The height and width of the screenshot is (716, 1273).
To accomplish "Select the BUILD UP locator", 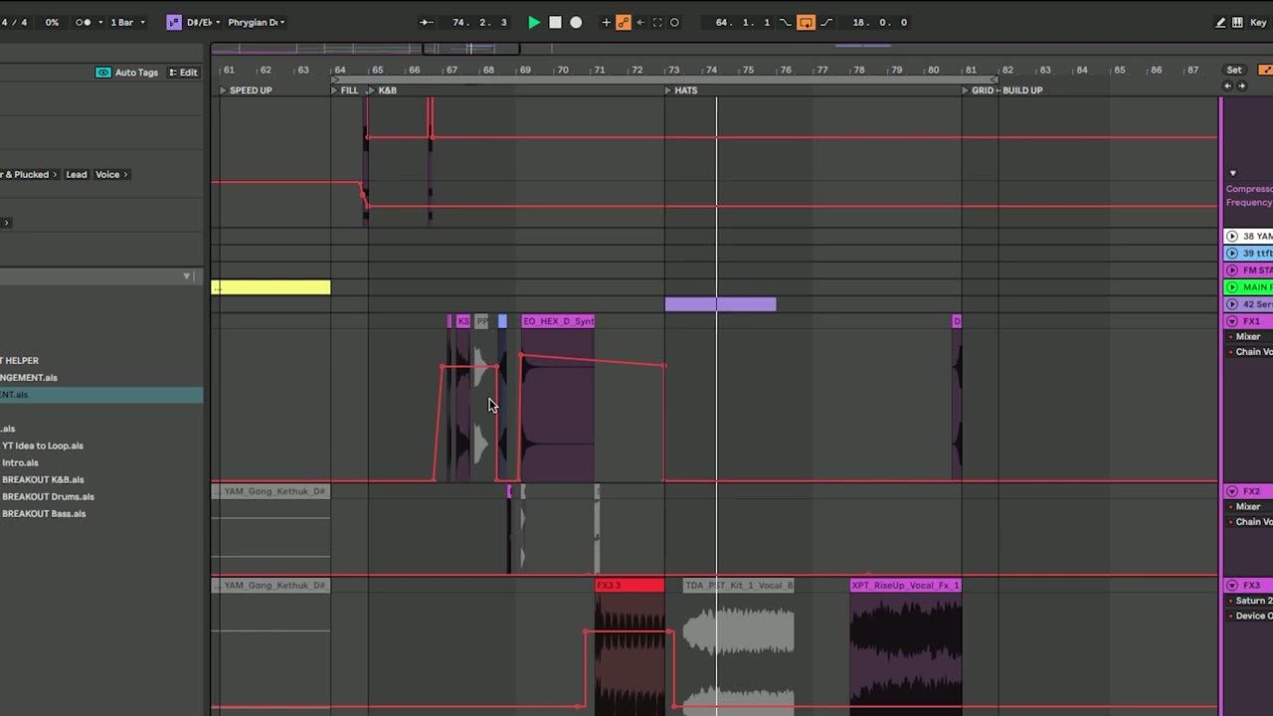I will (x=1022, y=90).
